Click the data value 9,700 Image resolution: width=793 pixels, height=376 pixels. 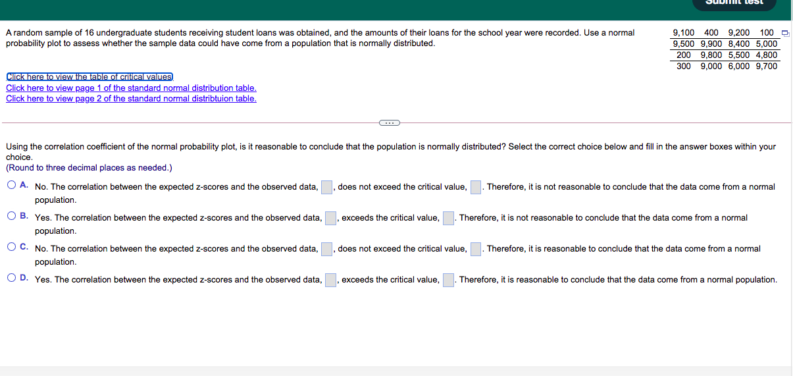tap(767, 66)
